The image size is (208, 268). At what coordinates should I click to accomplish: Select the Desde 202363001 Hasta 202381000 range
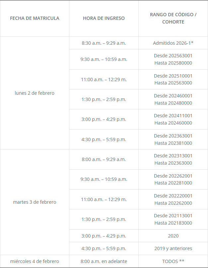pos(173,139)
